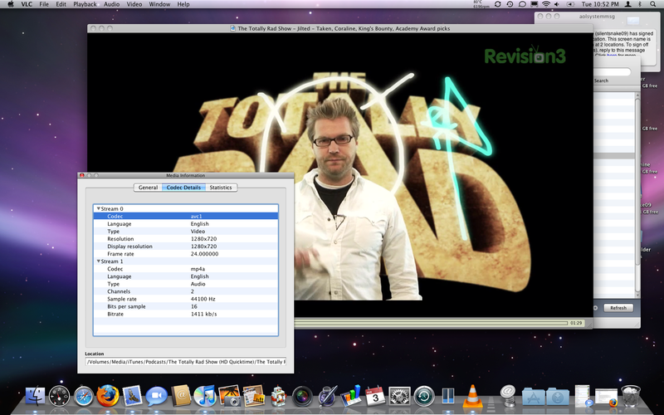
Task: Open Time Machine menu bar icon
Action: (x=510, y=4)
